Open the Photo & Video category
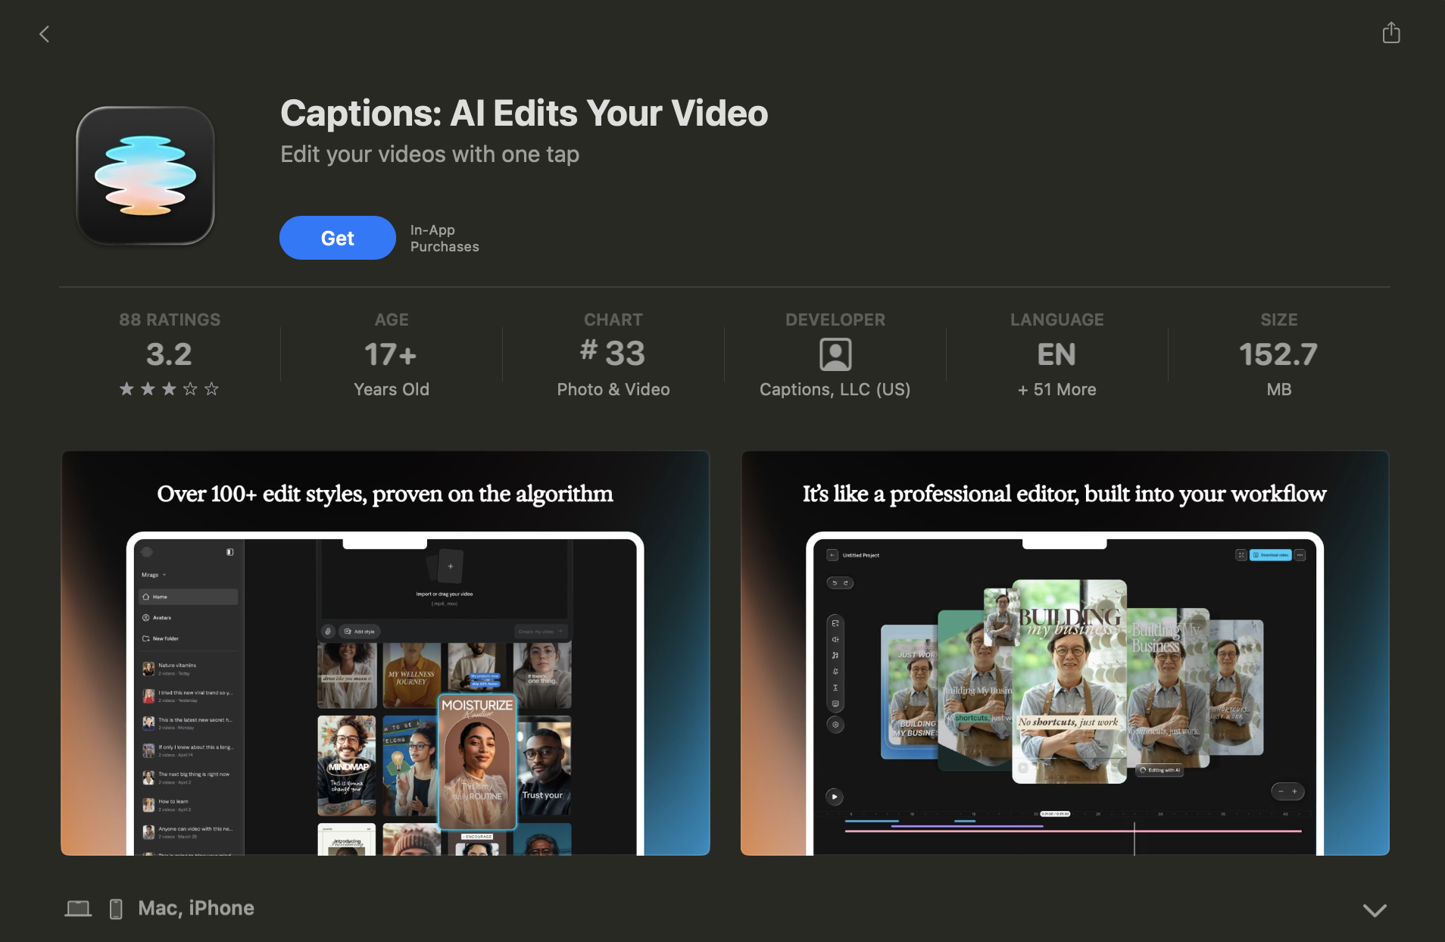This screenshot has height=942, width=1445. (613, 389)
